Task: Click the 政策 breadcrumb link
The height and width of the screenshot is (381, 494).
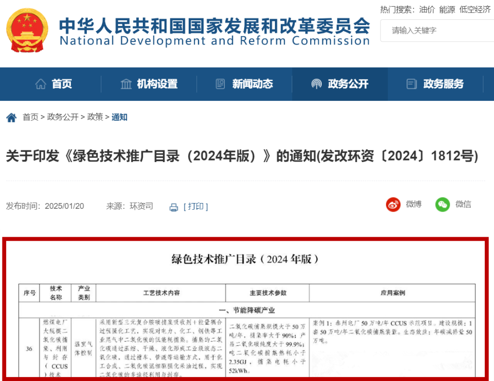Action: [x=95, y=117]
